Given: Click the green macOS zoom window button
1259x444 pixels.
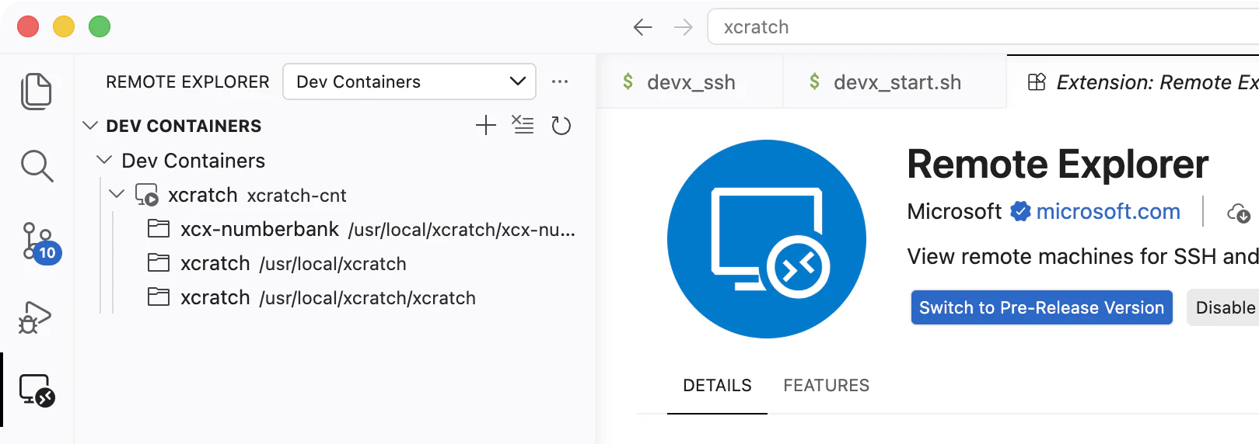Looking at the screenshot, I should (100, 26).
